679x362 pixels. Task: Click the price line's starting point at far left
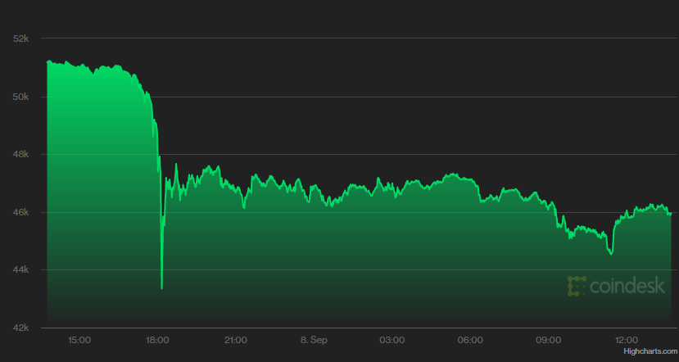(x=48, y=61)
